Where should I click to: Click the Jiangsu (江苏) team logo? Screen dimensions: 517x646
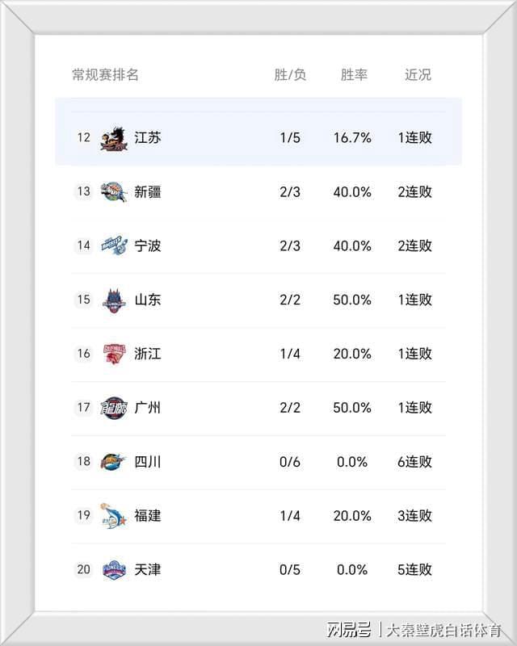tap(113, 138)
